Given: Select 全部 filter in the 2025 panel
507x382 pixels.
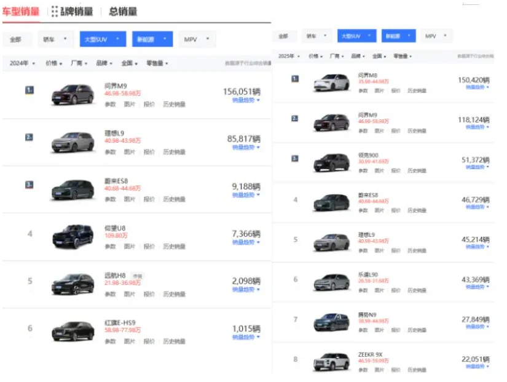Looking at the screenshot, I should pyautogui.click(x=283, y=36).
